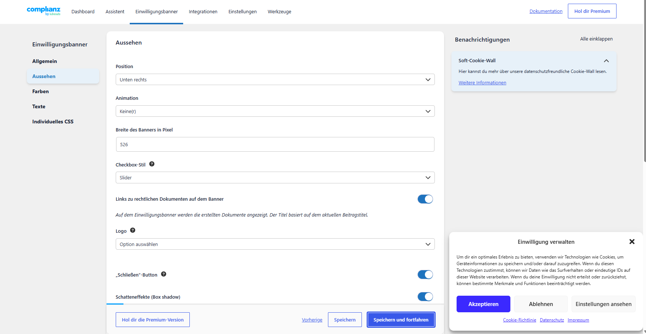Viewport: 646px width, 334px height.
Task: Click Speichern und fortfahren button
Action: click(x=401, y=320)
